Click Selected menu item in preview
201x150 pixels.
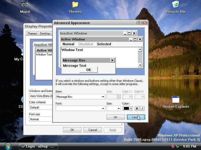[104, 44]
